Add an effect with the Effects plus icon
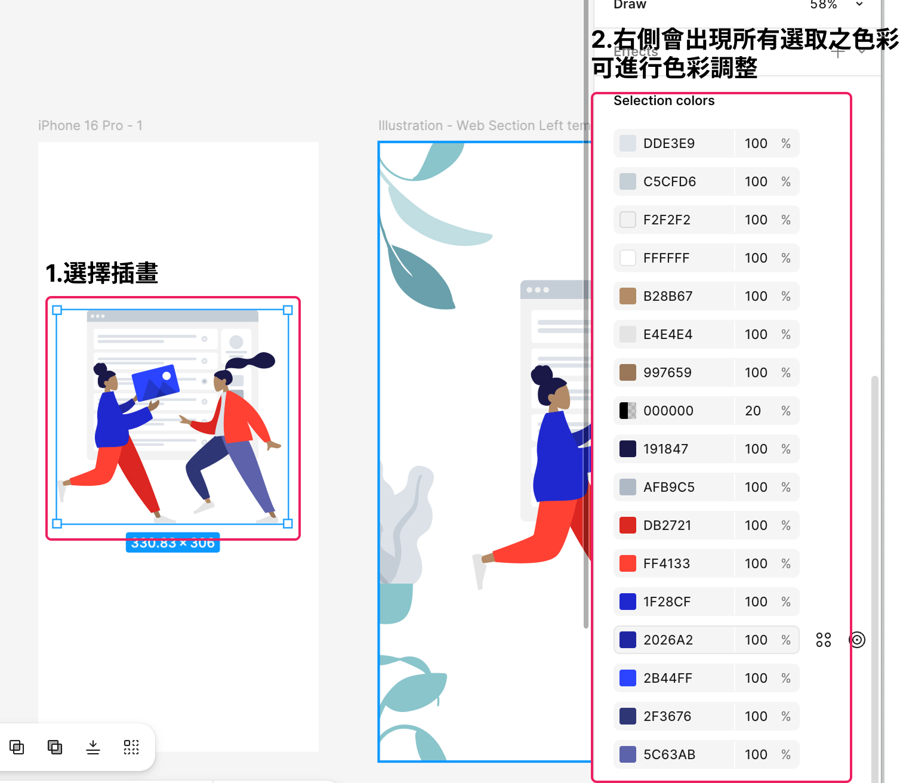Viewport: 900px width, 783px height. tap(838, 52)
